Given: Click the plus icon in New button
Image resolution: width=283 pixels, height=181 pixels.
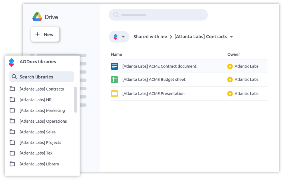Looking at the screenshot, I should [37, 34].
